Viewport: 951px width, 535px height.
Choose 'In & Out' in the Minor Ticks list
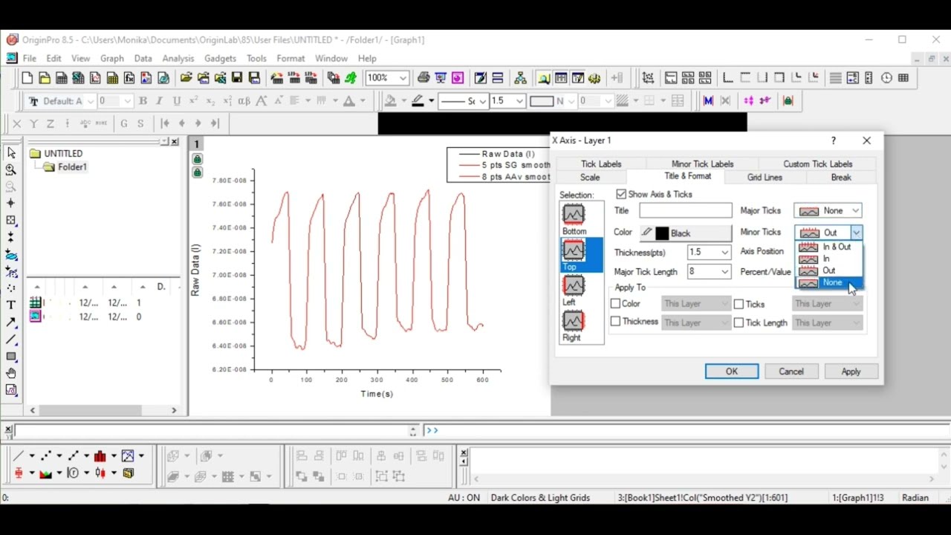(830, 247)
